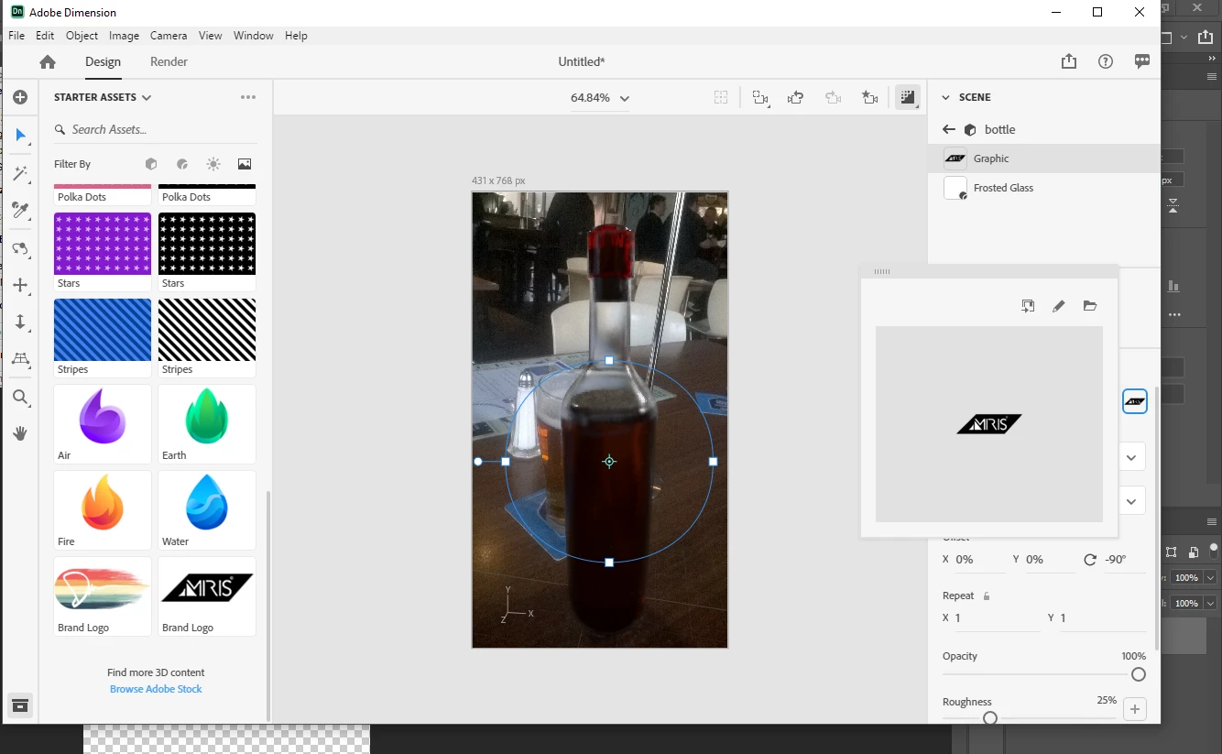Image resolution: width=1222 pixels, height=754 pixels.
Task: Select the Hand tool
Action: click(21, 433)
